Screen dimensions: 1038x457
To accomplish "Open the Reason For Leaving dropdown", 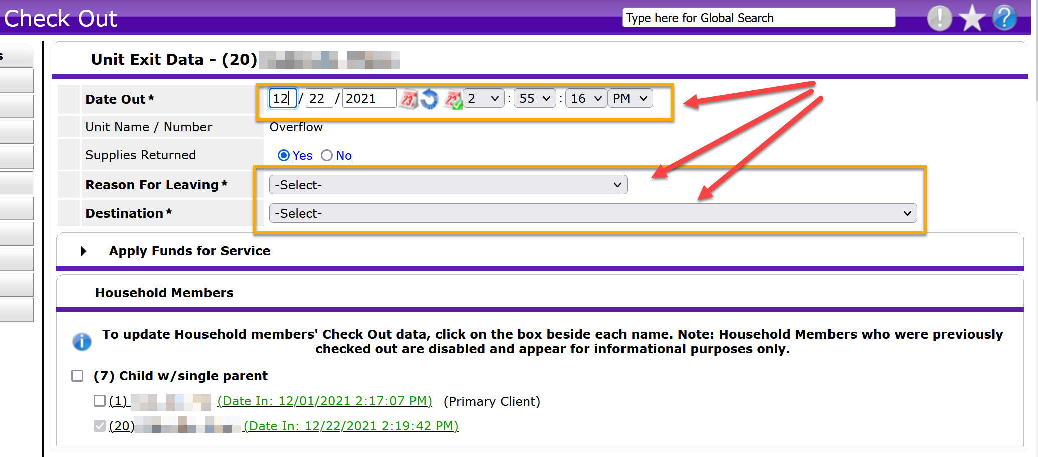I will (448, 185).
